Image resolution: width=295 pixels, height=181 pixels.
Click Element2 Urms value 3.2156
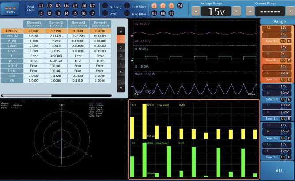coord(56,31)
